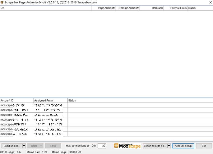213x154 pixels.
Task: Select the last mozscape account row
Action: [x=106, y=134]
